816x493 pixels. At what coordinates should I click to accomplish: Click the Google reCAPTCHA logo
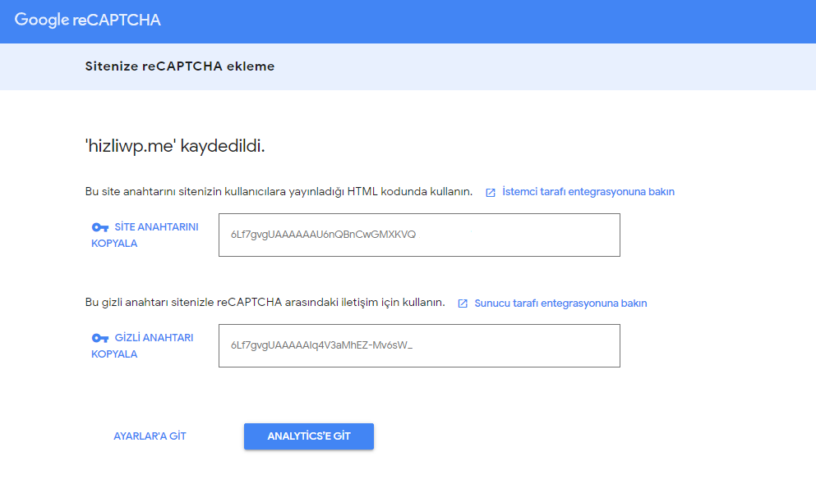click(87, 20)
